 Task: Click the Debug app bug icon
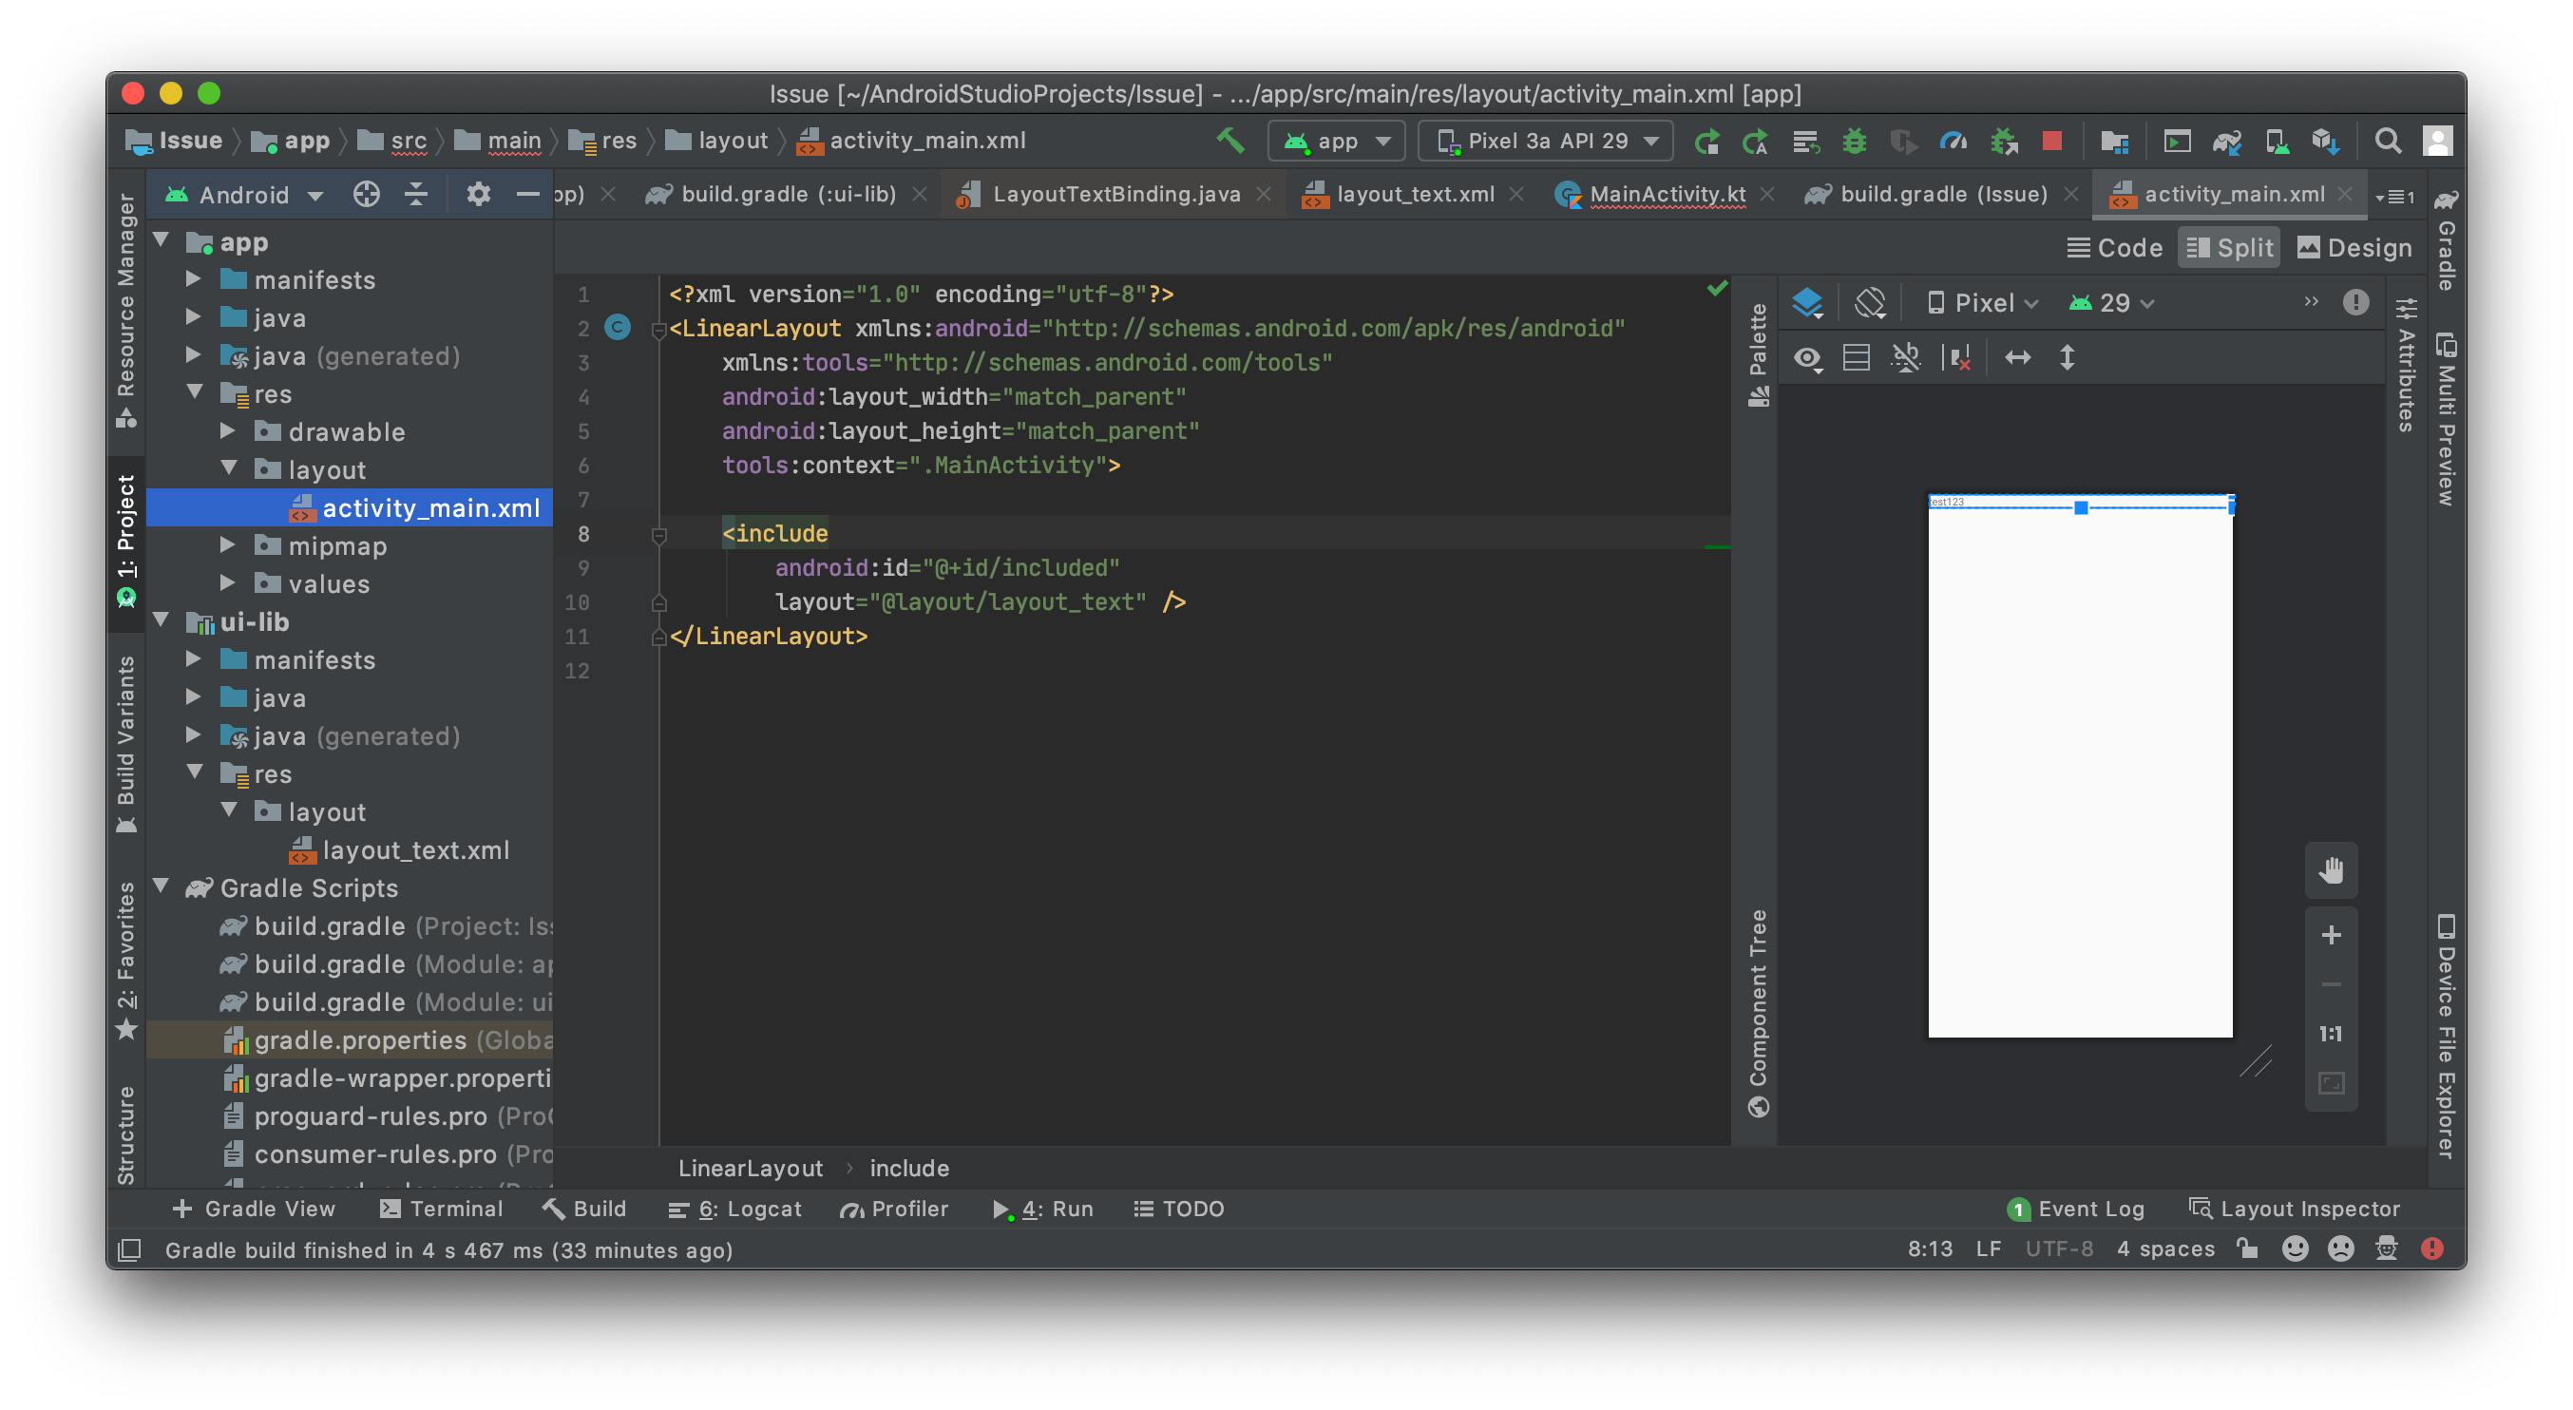pos(1854,141)
